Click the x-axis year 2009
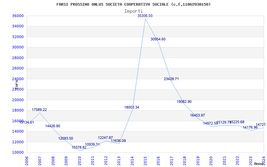The image size is (267, 167). coord(66,161)
